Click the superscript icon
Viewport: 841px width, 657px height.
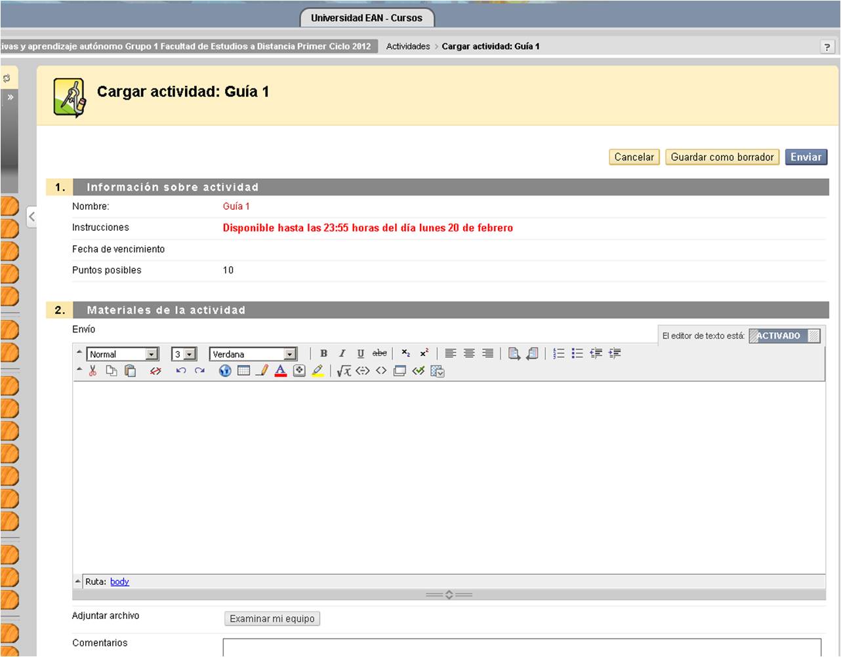tap(424, 353)
